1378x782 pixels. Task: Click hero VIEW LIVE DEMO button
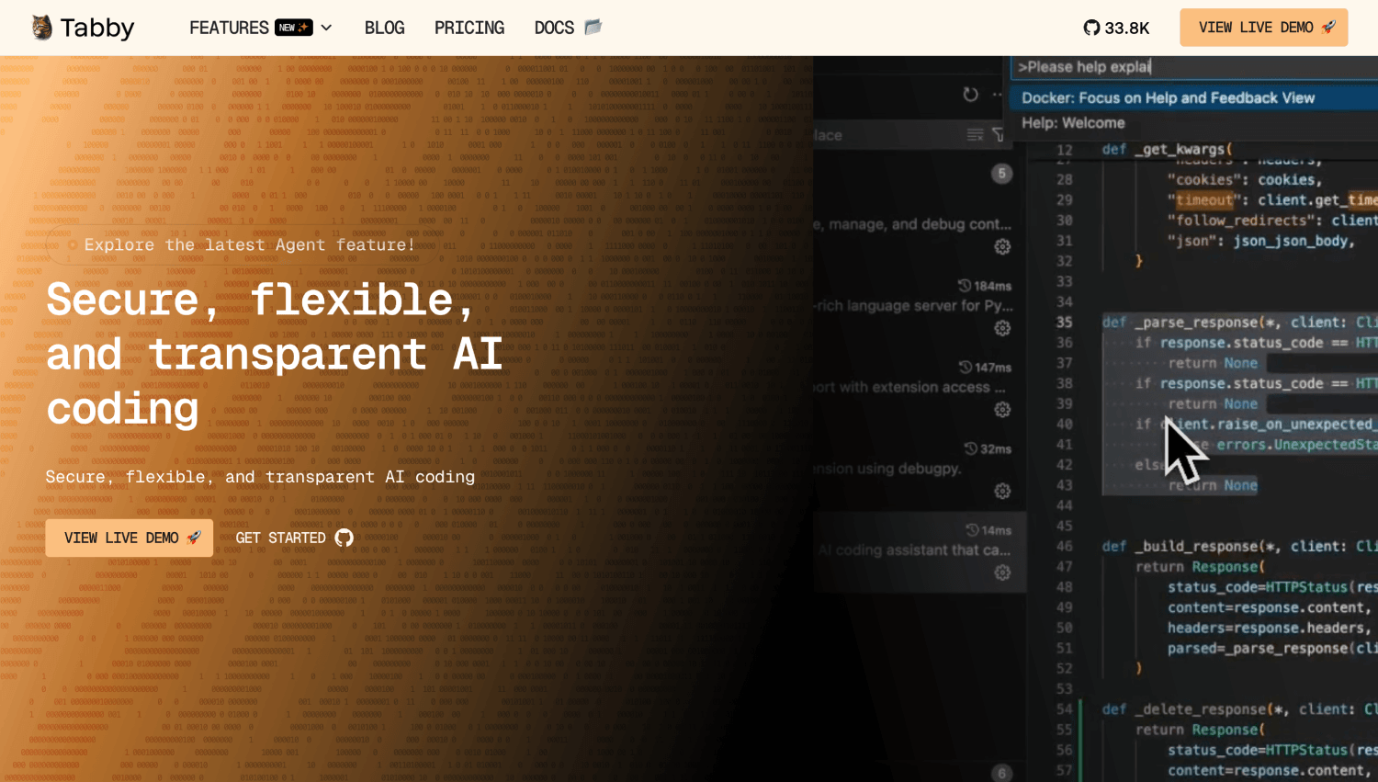(x=130, y=538)
